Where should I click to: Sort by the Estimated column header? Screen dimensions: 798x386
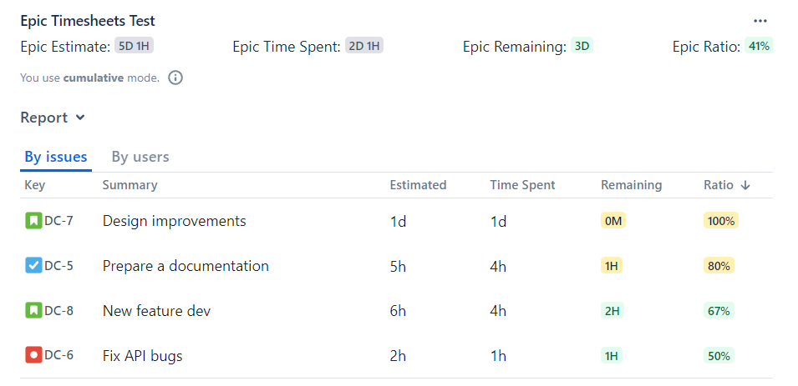click(x=418, y=185)
